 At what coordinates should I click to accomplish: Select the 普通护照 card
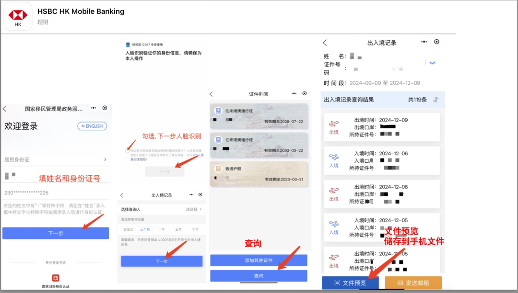[259, 174]
